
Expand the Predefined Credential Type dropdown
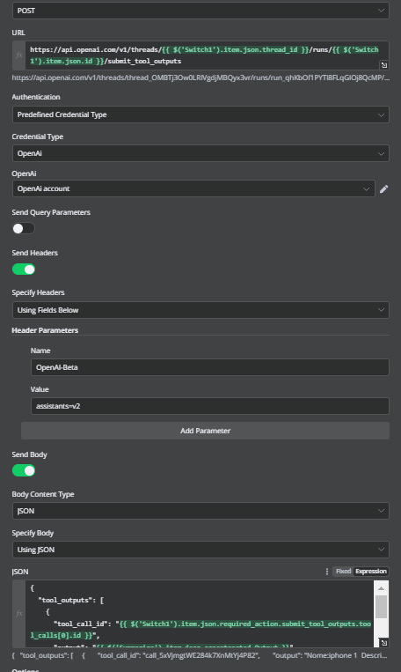pos(200,114)
